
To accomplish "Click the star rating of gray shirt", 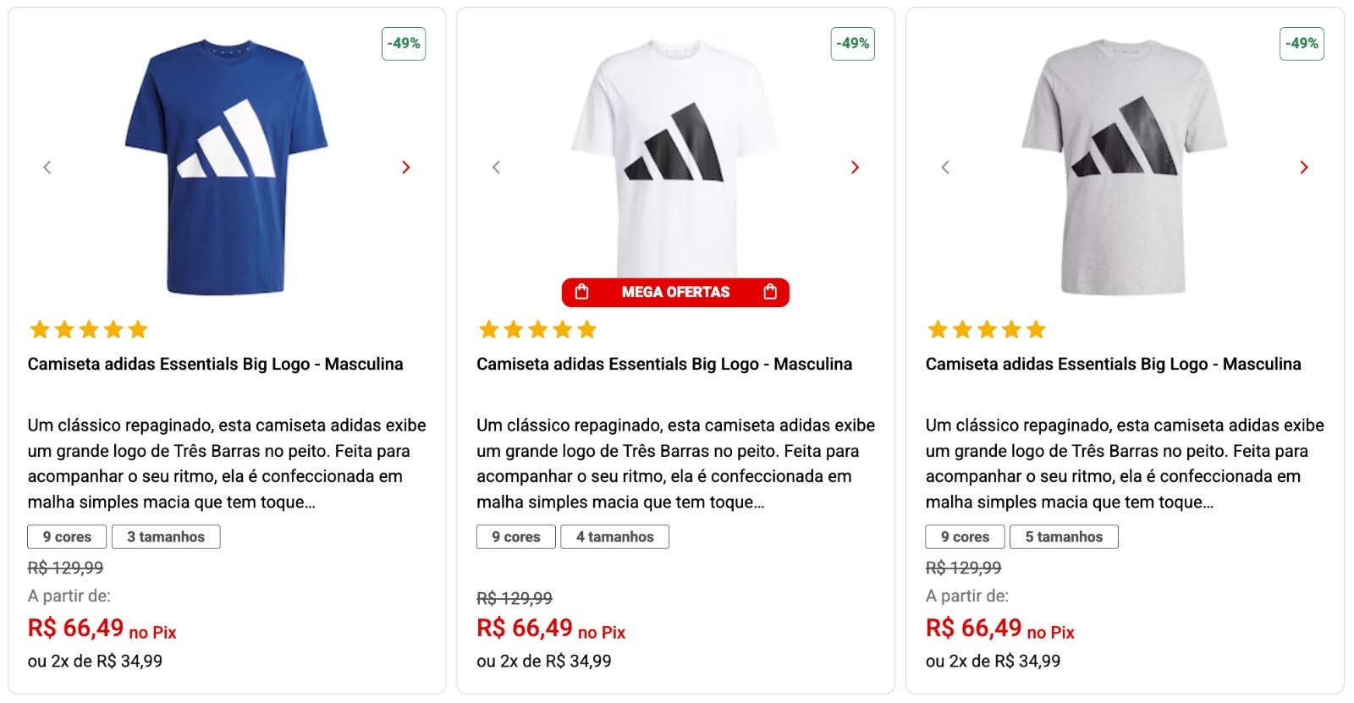I will tap(987, 330).
